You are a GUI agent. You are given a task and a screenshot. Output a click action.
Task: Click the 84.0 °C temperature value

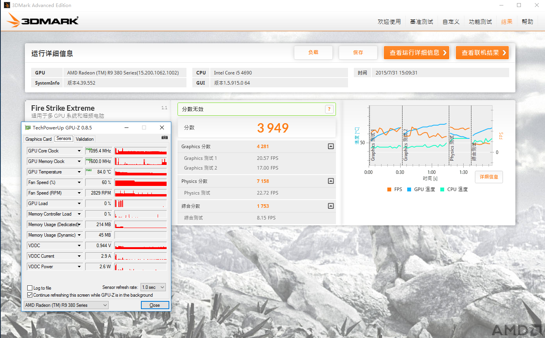(98, 172)
